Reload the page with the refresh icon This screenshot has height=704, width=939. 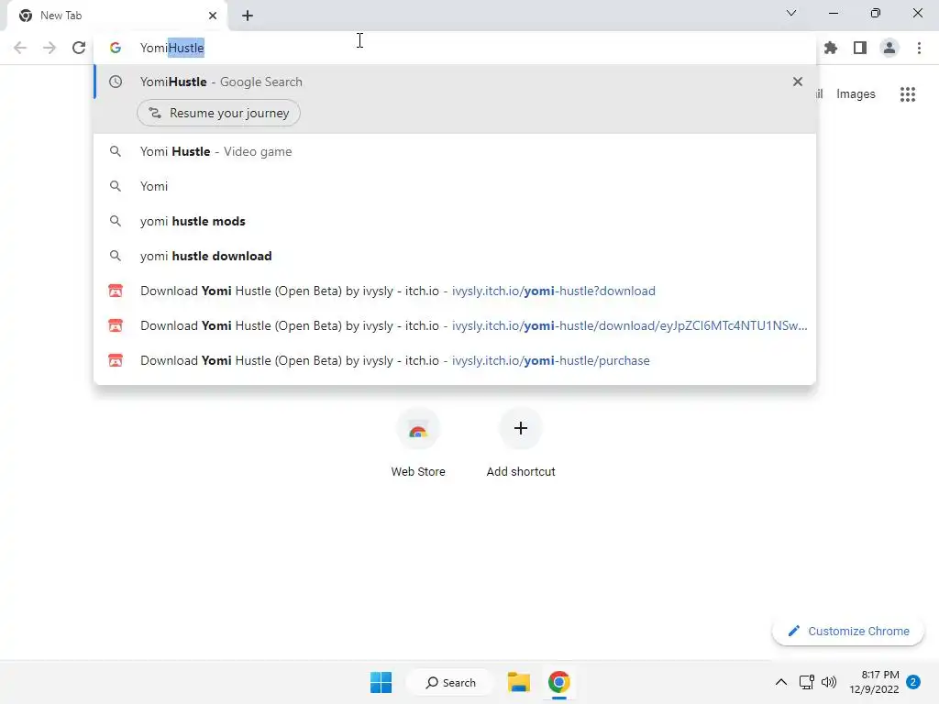79,48
